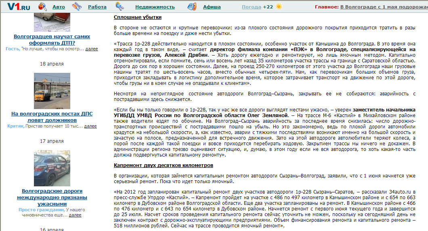Click далее after Гость comment
428x231 pixels.
tap(92, 49)
